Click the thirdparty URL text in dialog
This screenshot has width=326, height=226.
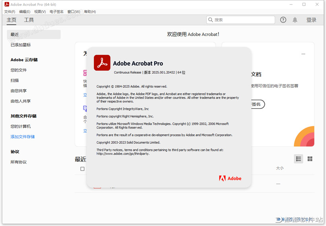click(x=123, y=153)
